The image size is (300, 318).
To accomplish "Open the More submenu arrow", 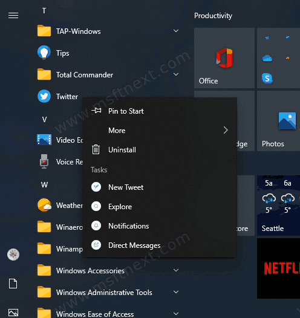I will (x=226, y=130).
